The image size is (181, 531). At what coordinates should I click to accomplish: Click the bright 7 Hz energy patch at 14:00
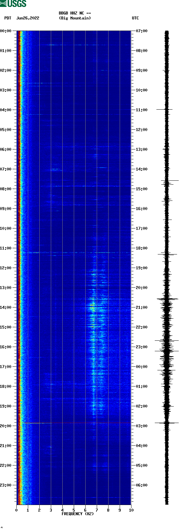coord(93,307)
